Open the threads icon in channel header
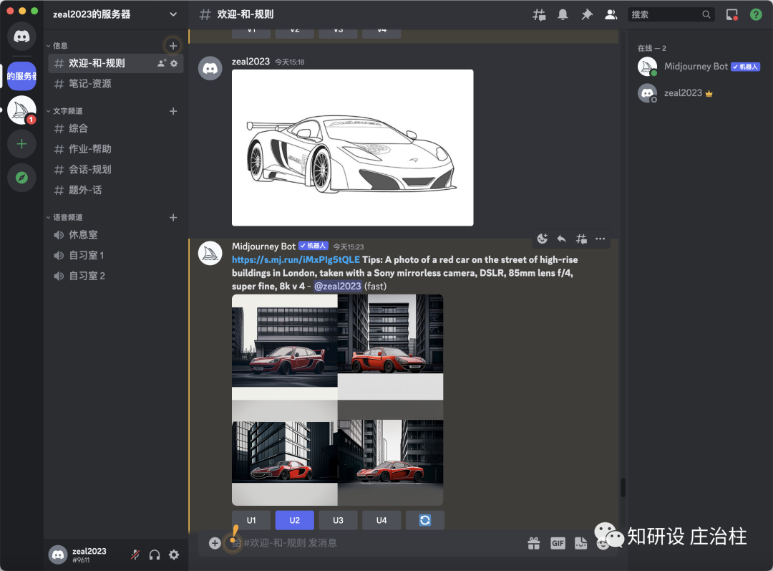773x571 pixels. pyautogui.click(x=539, y=15)
